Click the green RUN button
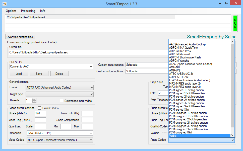Viewport: 243px width, 151px height. 235,24
